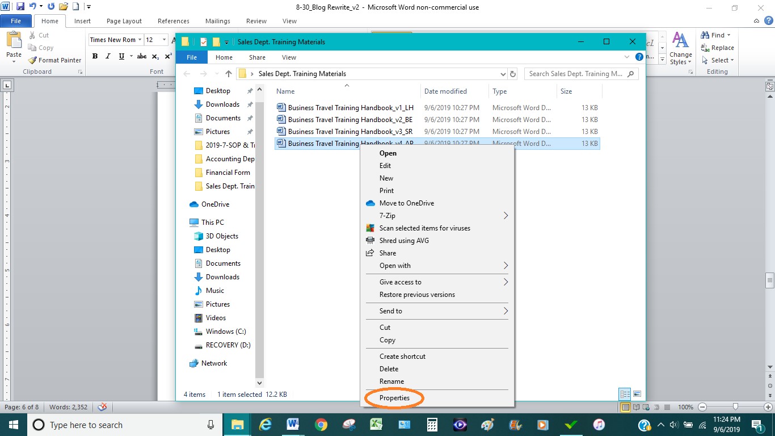Screen dimensions: 775x436
Task: Open the Explorer View tab
Action: [289, 57]
